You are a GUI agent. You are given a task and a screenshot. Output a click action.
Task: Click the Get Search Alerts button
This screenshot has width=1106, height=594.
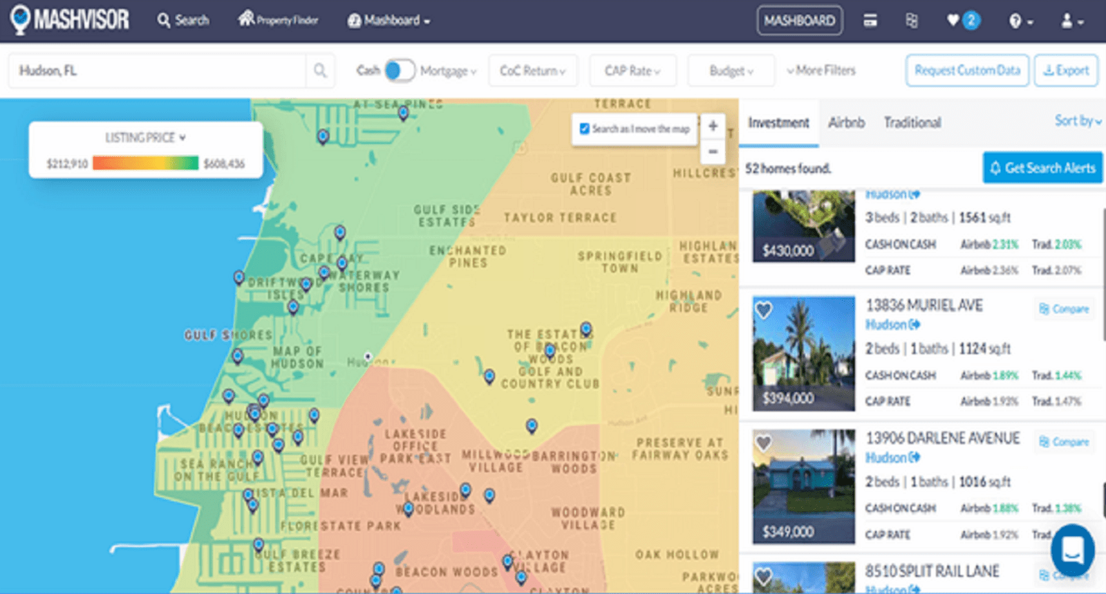click(1042, 168)
